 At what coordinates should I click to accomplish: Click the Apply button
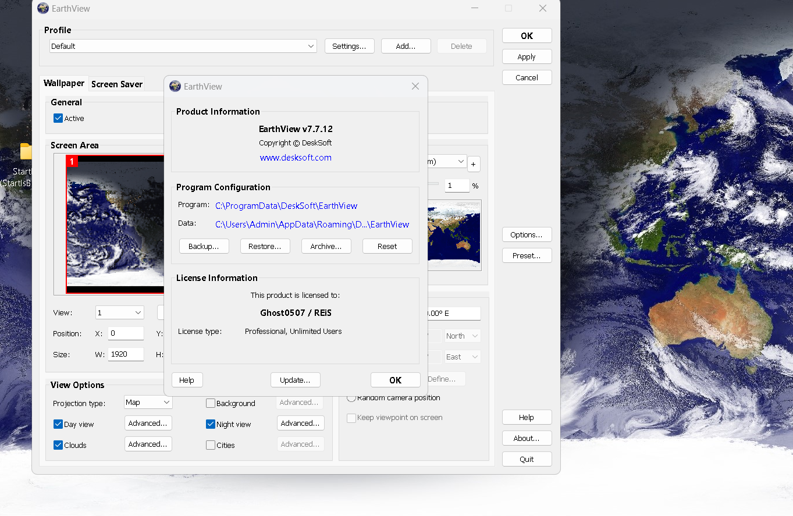(527, 56)
